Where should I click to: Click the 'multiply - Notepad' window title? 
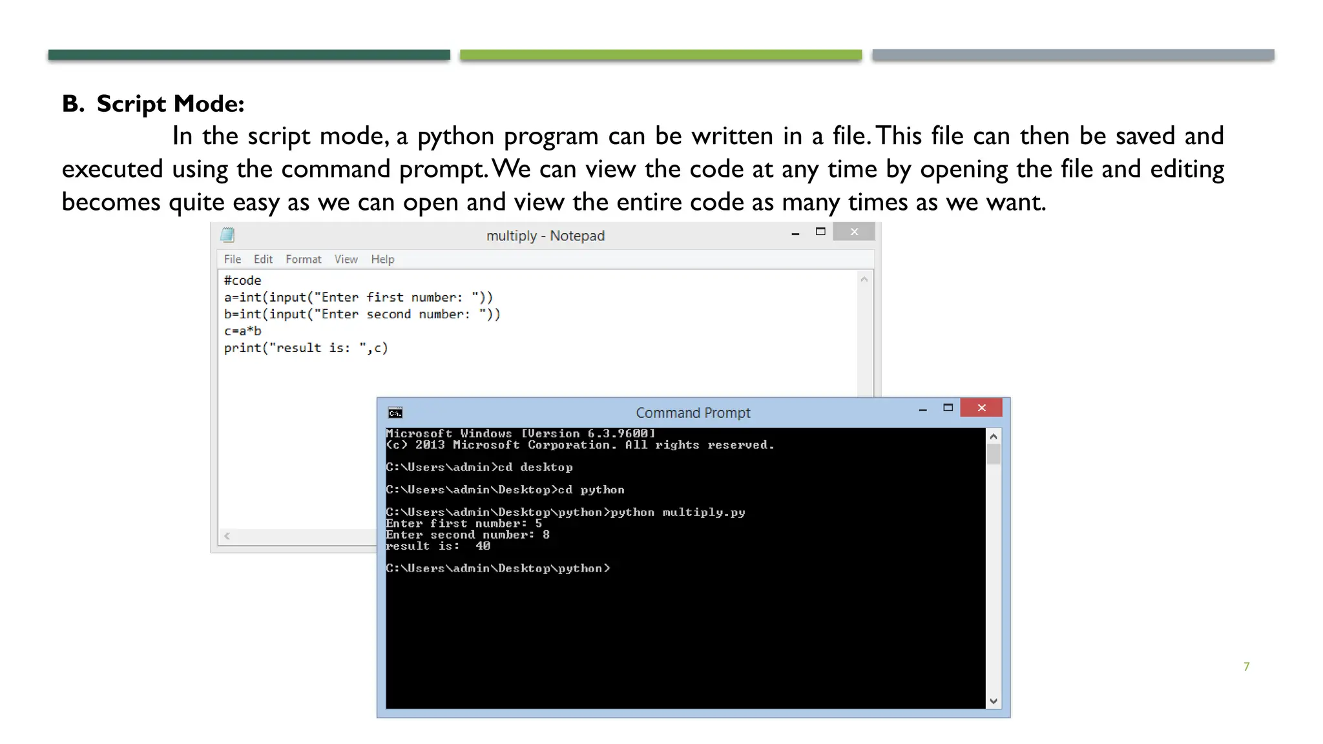pyautogui.click(x=545, y=236)
